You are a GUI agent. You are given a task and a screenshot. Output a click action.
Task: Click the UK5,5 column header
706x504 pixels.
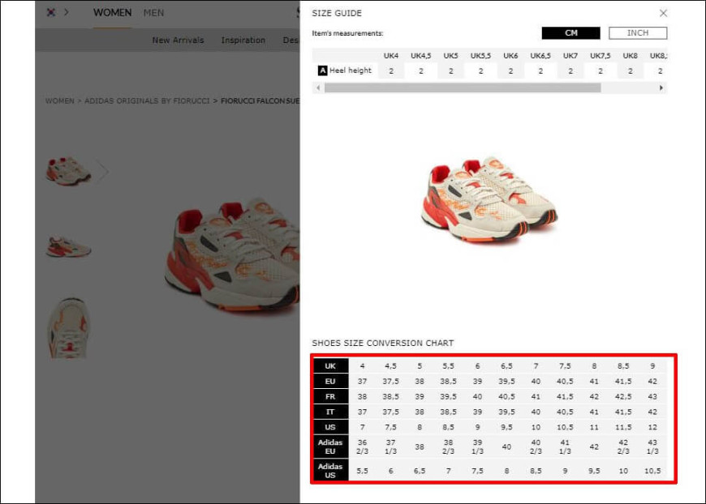coord(480,56)
